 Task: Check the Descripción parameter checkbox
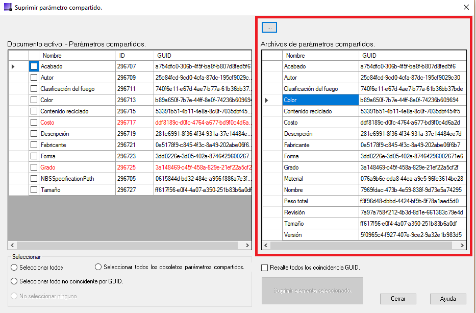(34, 134)
